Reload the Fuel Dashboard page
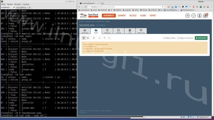The image size is (214, 120). coord(86,7)
